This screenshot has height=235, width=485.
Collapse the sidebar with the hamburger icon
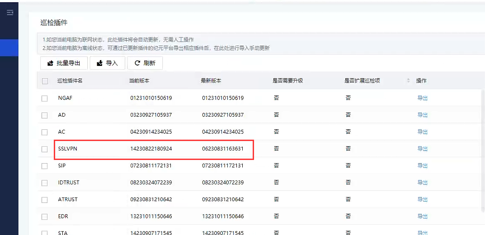(9, 13)
